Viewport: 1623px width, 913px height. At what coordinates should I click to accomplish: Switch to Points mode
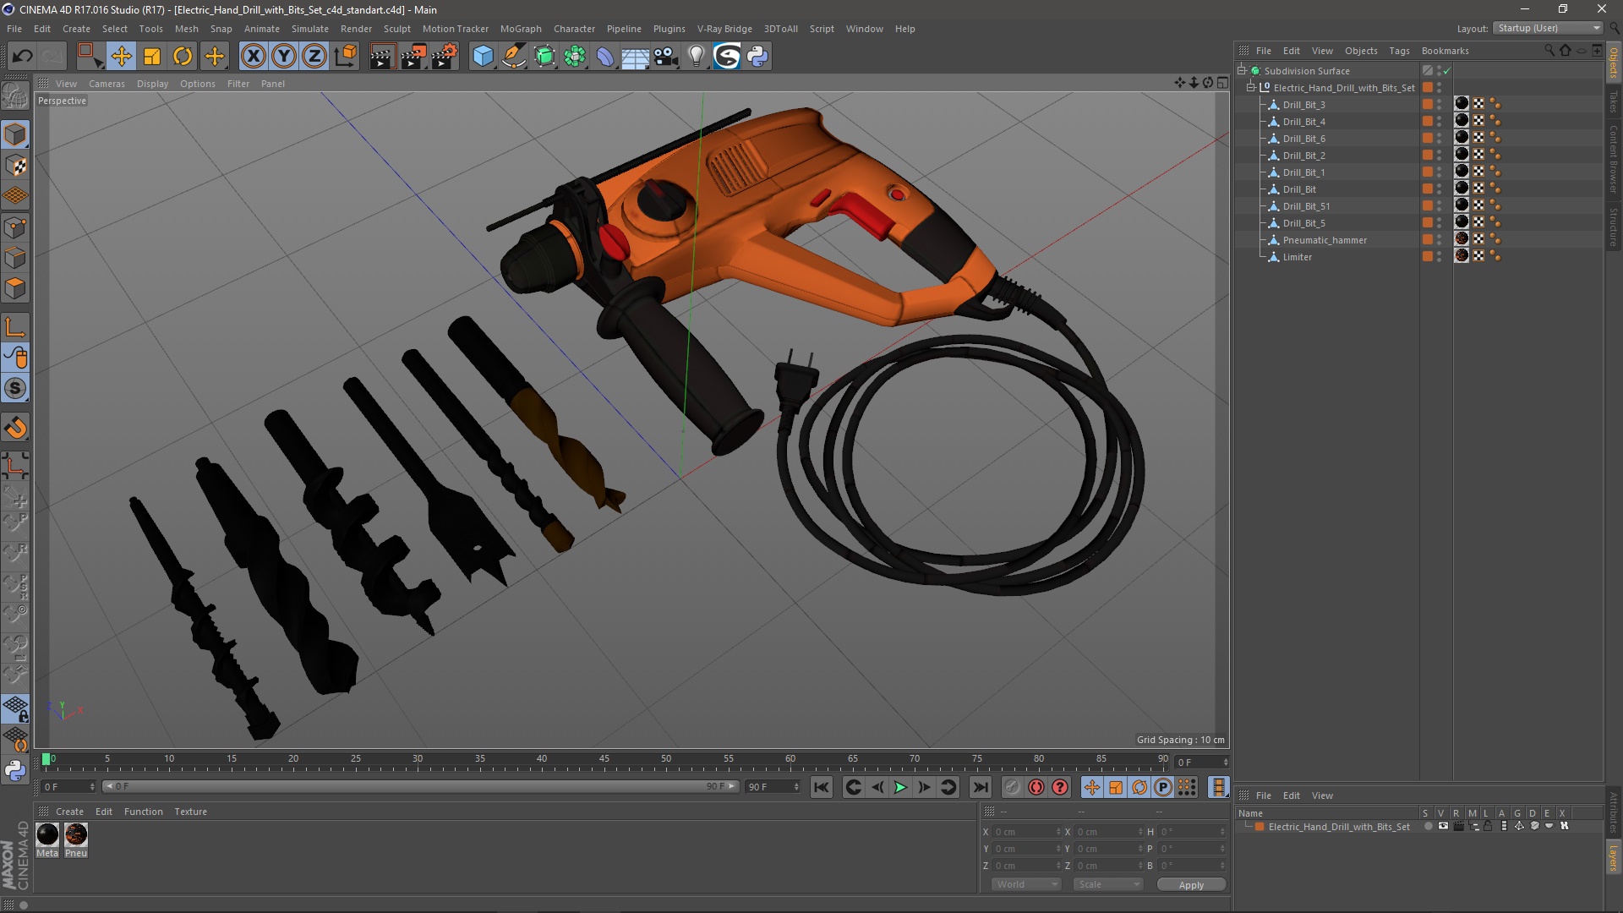click(15, 227)
